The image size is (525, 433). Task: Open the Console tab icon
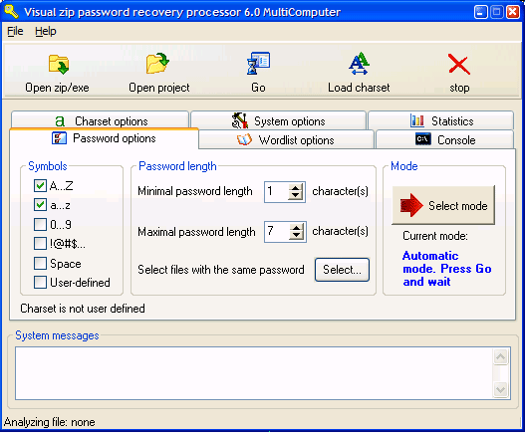point(422,139)
